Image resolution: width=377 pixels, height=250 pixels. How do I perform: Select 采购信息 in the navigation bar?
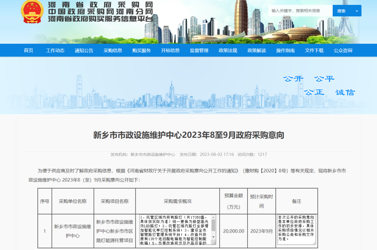(x=113, y=50)
